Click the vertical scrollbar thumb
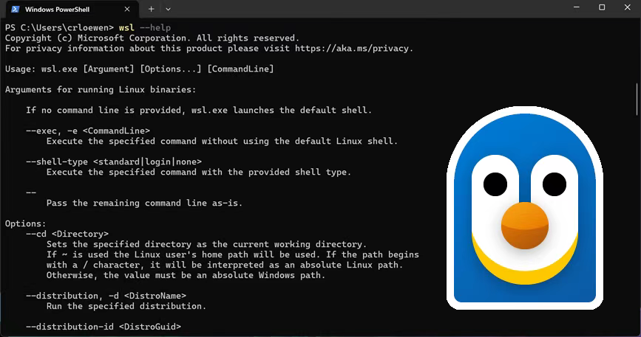This screenshot has width=641, height=337. click(x=637, y=99)
